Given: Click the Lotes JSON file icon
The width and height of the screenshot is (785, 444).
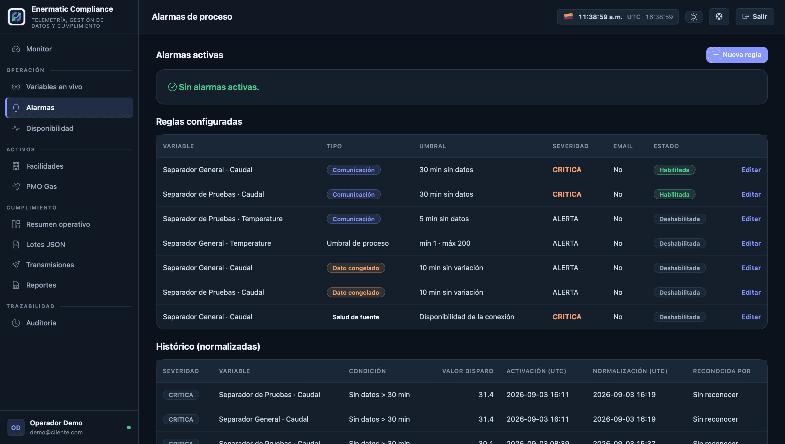Looking at the screenshot, I should [x=16, y=245].
